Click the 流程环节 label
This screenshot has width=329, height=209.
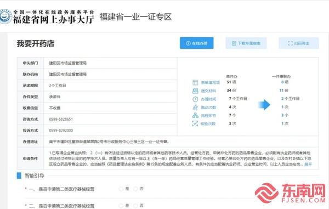point(208,115)
